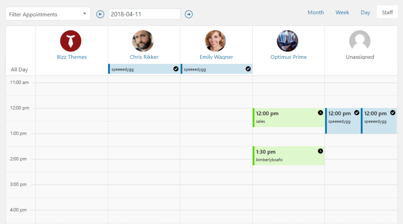This screenshot has width=403, height=224.
Task: Switch to Month view
Action: pyautogui.click(x=316, y=12)
